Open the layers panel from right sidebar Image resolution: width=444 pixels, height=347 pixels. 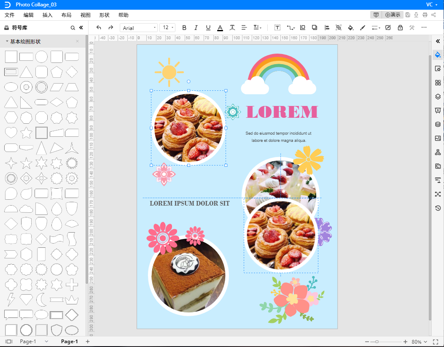438,96
